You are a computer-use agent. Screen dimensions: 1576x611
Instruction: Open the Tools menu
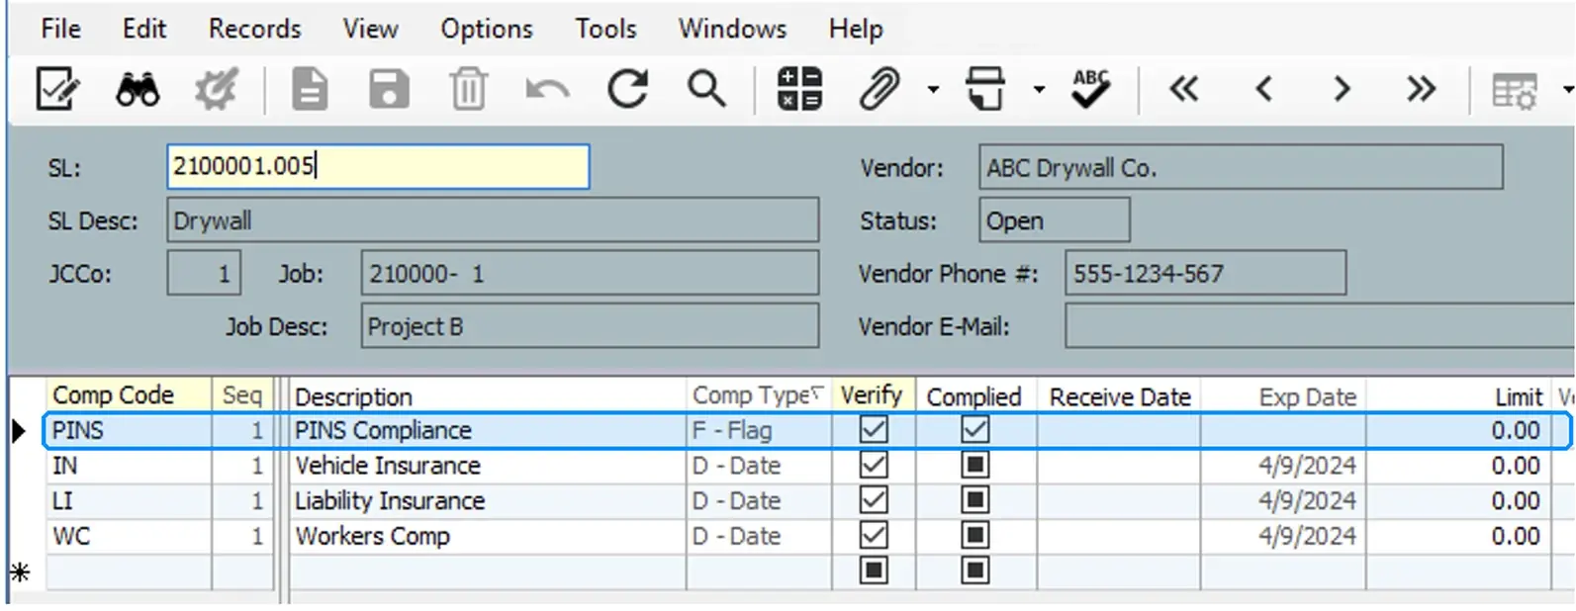tap(605, 29)
